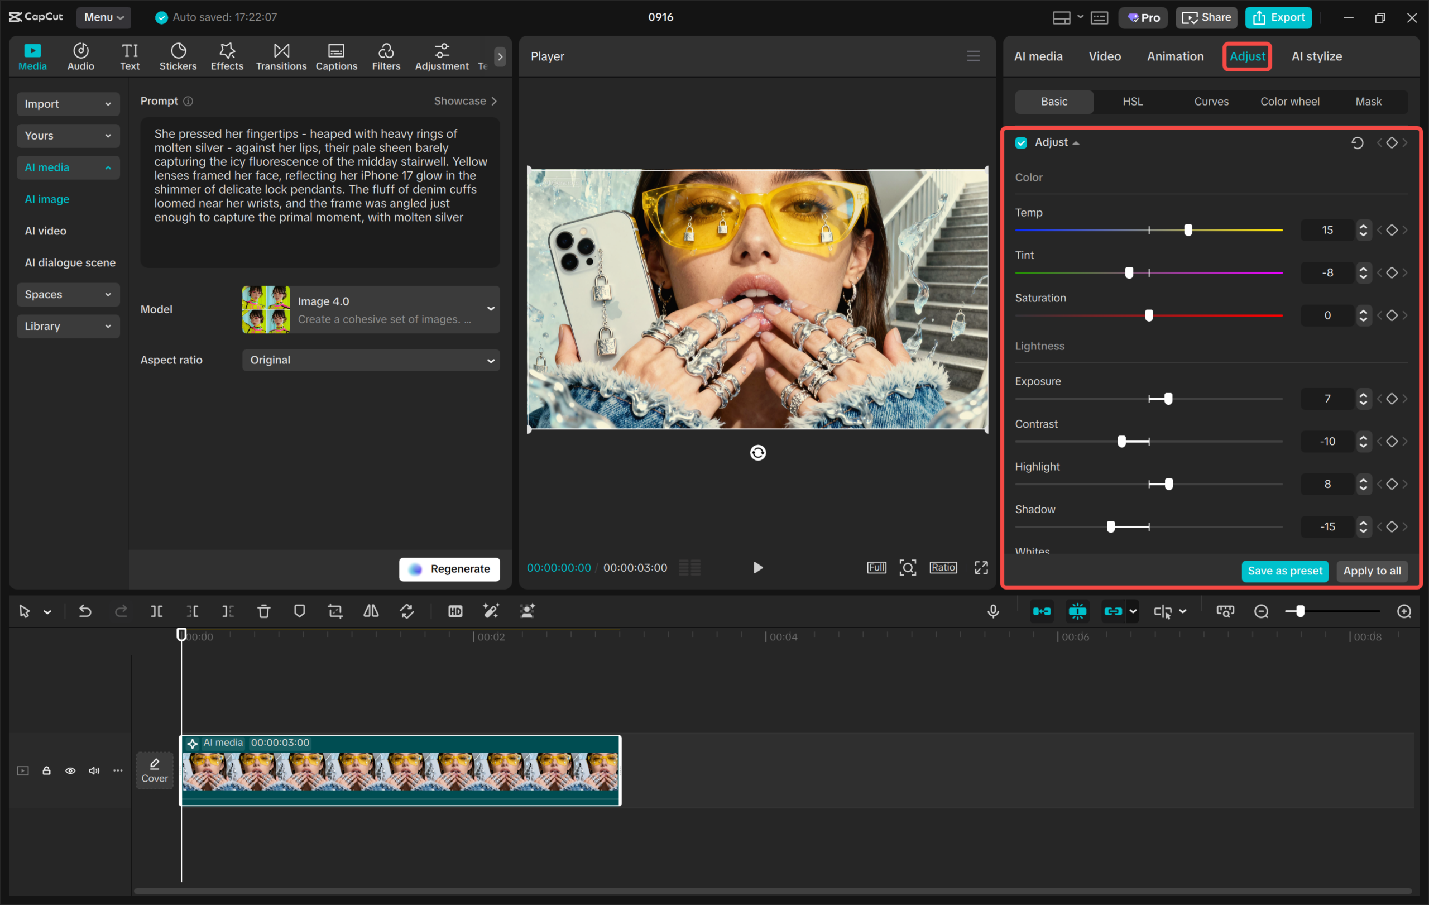Open the Aspect ratio Original dropdown
Image resolution: width=1429 pixels, height=905 pixels.
click(371, 360)
